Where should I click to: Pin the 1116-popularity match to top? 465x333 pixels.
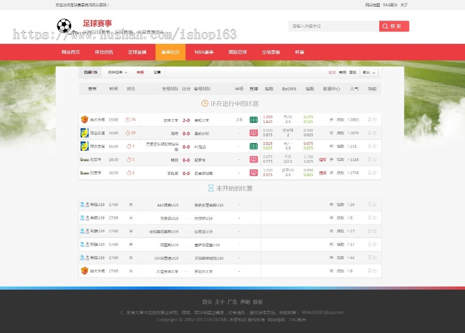point(369,160)
